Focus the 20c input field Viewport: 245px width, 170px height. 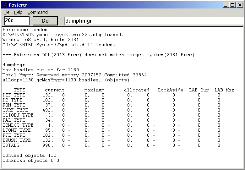pos(17,21)
